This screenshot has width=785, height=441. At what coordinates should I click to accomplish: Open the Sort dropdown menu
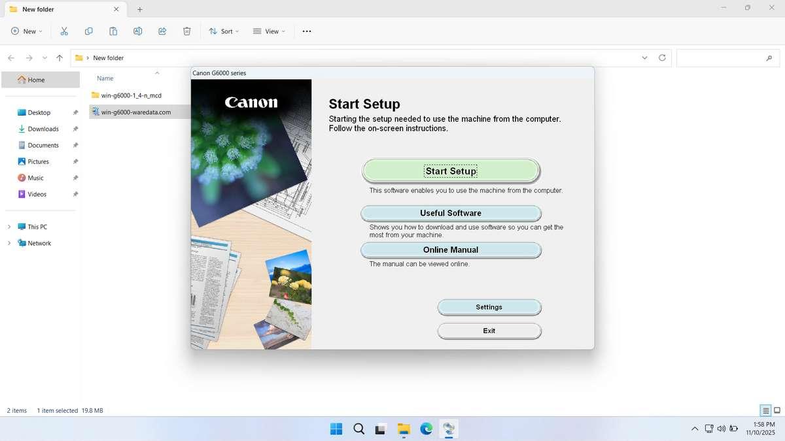(x=223, y=31)
